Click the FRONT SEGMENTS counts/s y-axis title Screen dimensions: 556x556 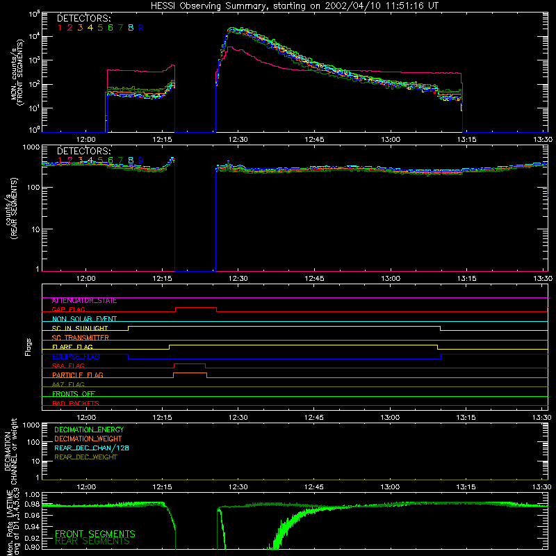click(17, 72)
